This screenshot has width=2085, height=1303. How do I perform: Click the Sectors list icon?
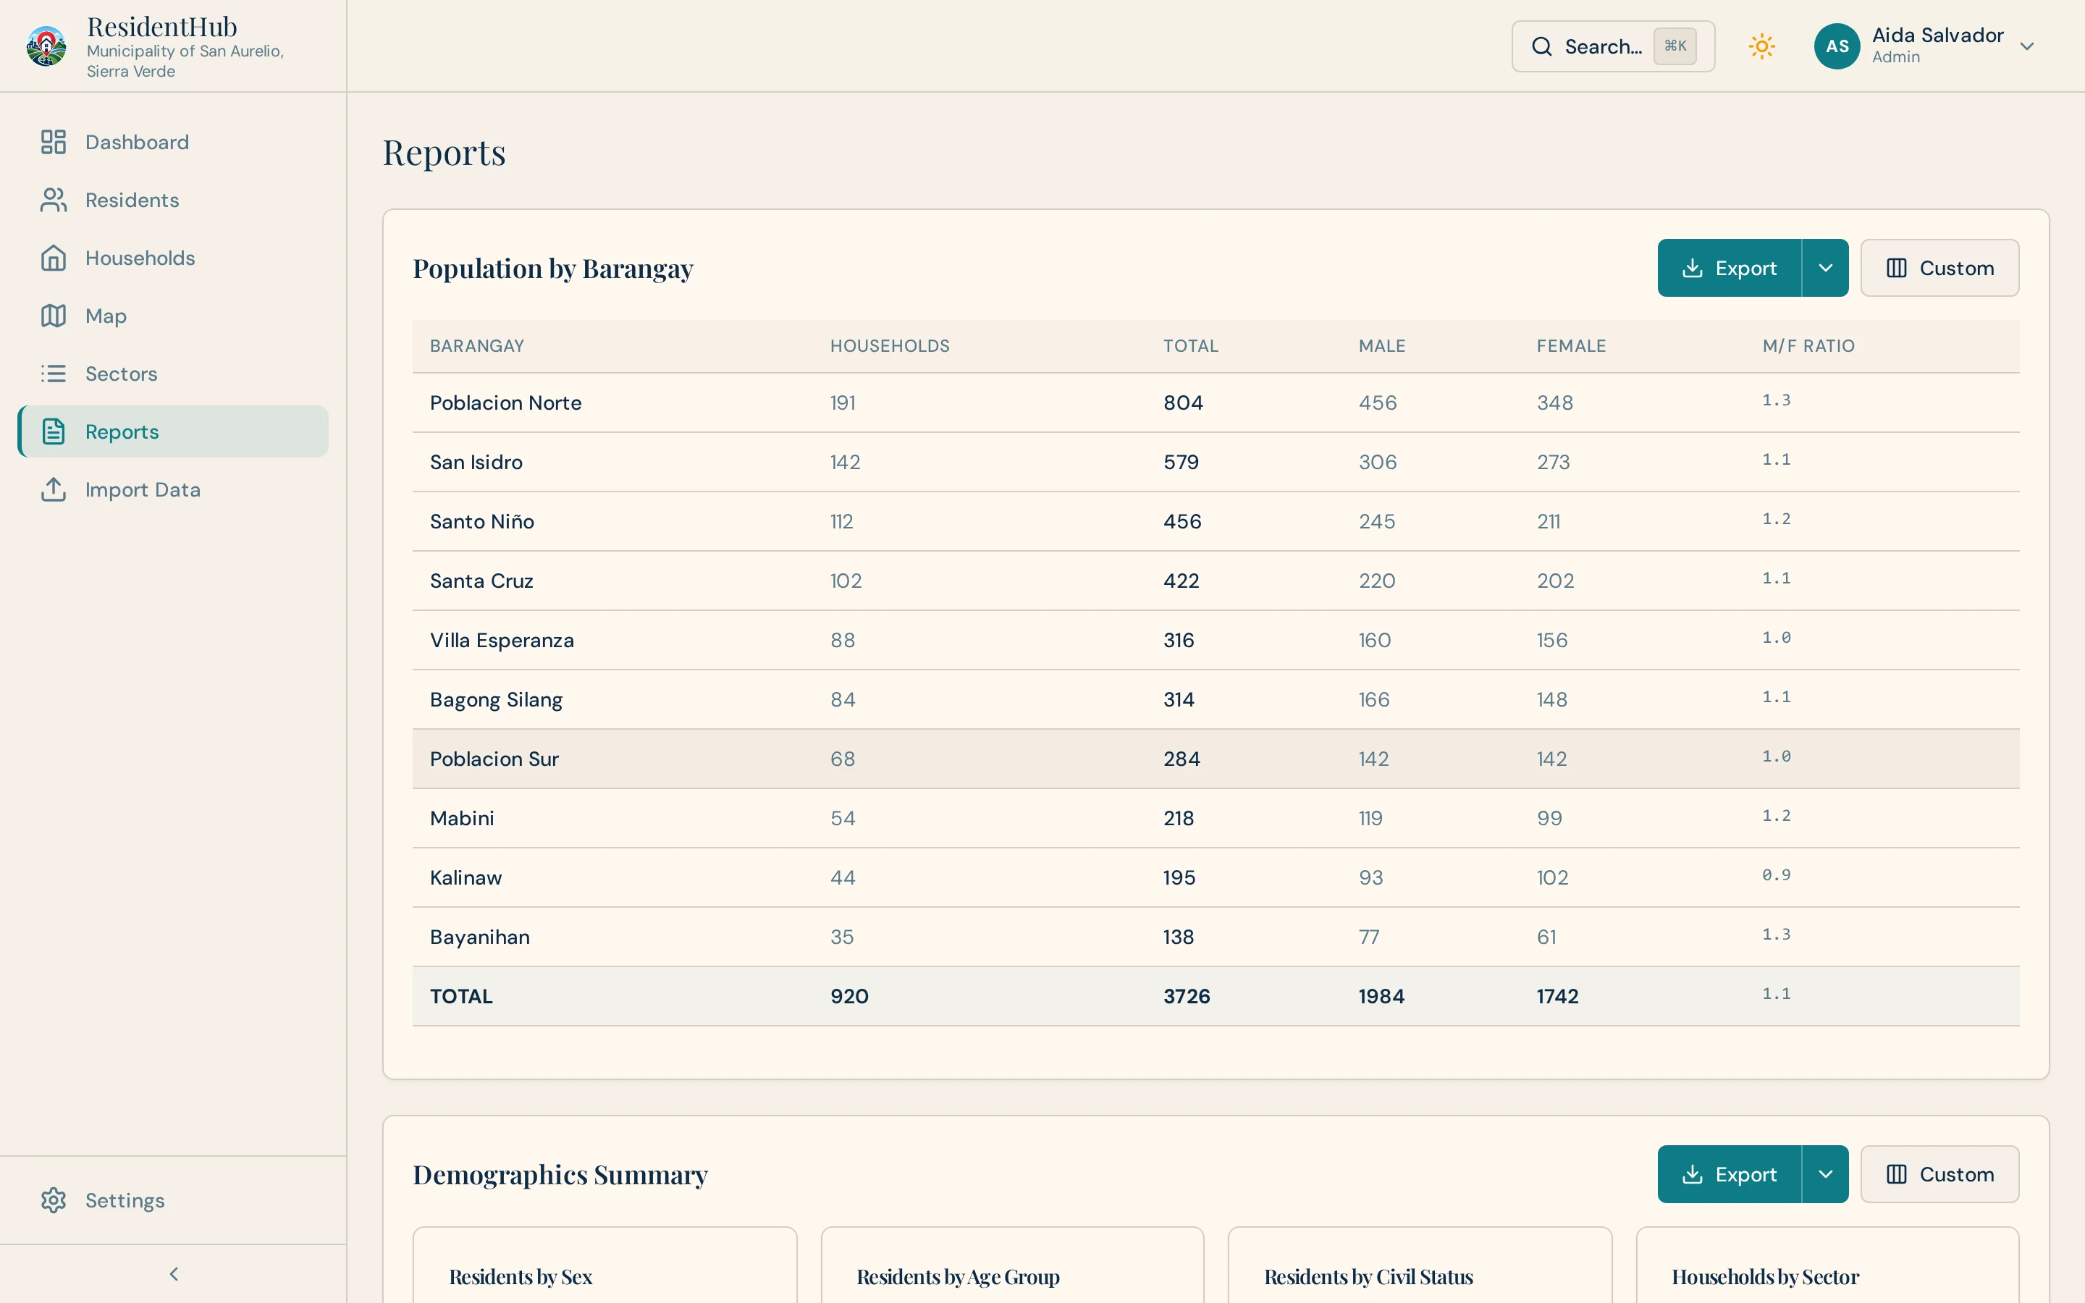click(x=54, y=373)
